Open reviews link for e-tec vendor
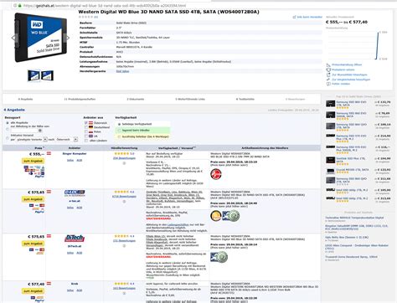This screenshot has height=303, width=397. [x=124, y=197]
